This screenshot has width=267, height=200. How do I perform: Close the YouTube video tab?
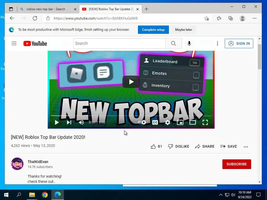[138, 9]
